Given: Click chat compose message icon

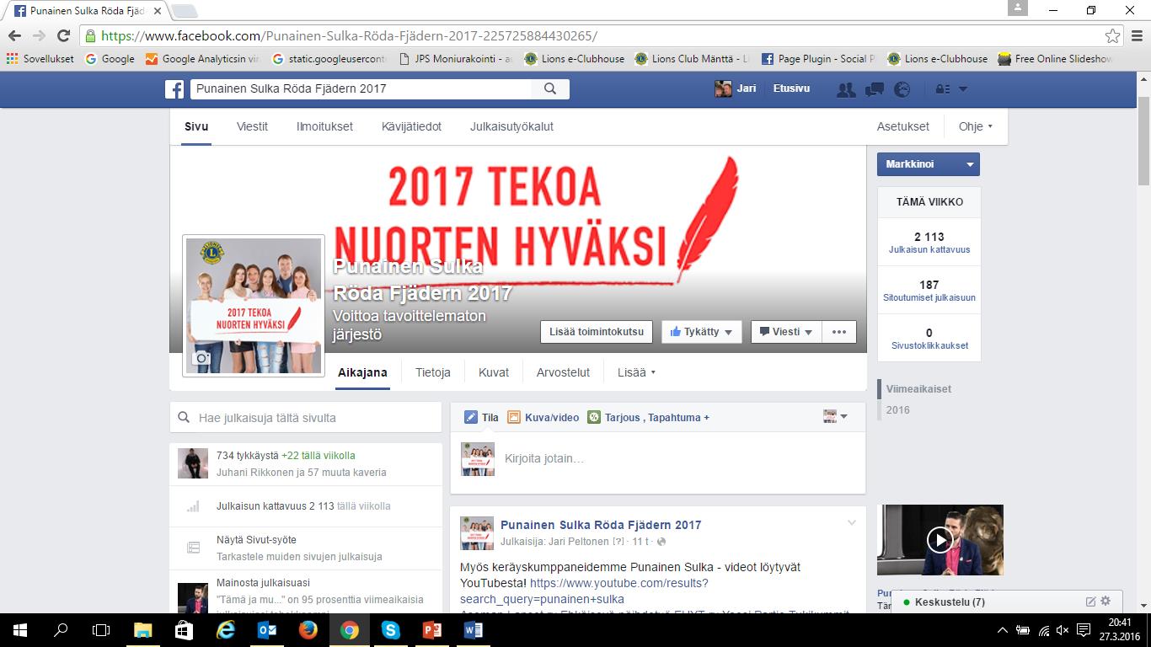Looking at the screenshot, I should (x=1090, y=602).
